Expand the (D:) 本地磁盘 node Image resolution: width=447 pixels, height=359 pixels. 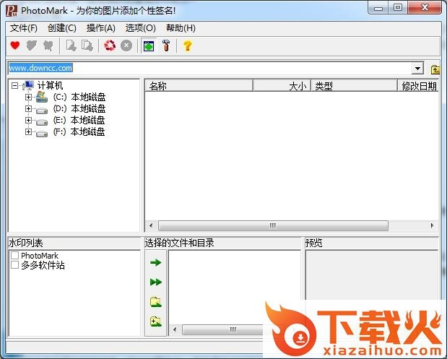pos(28,108)
